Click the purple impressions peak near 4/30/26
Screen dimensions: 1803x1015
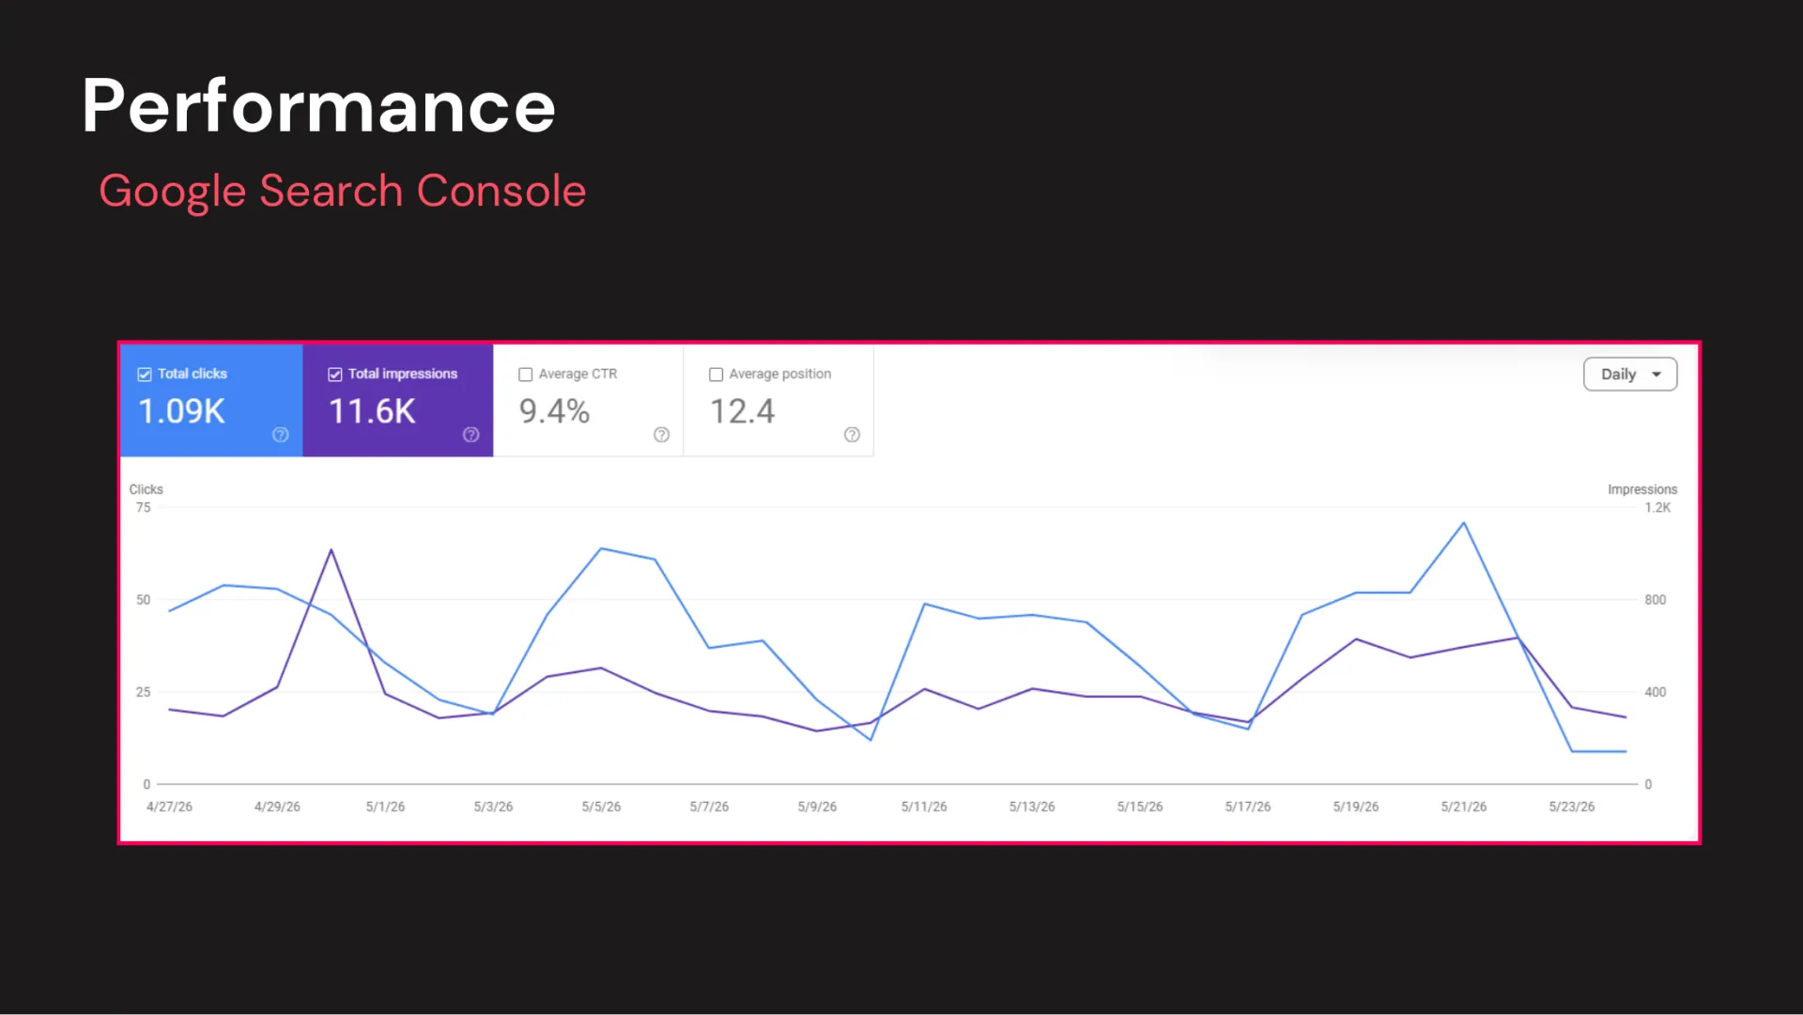tap(331, 550)
